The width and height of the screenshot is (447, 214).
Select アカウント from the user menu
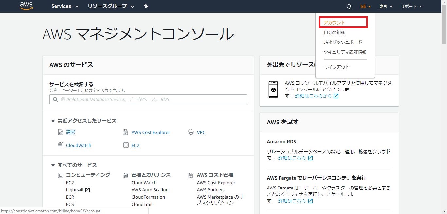pyautogui.click(x=334, y=23)
